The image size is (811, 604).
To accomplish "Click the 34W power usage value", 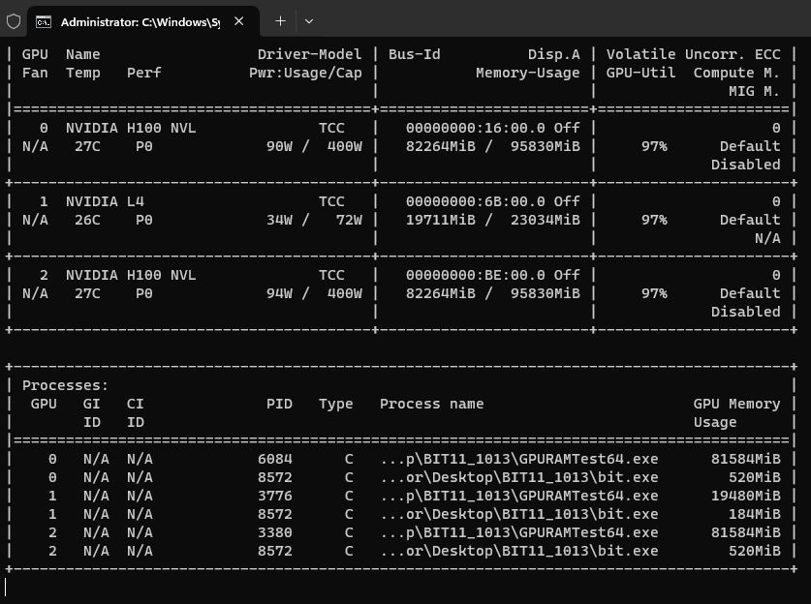I will [279, 220].
